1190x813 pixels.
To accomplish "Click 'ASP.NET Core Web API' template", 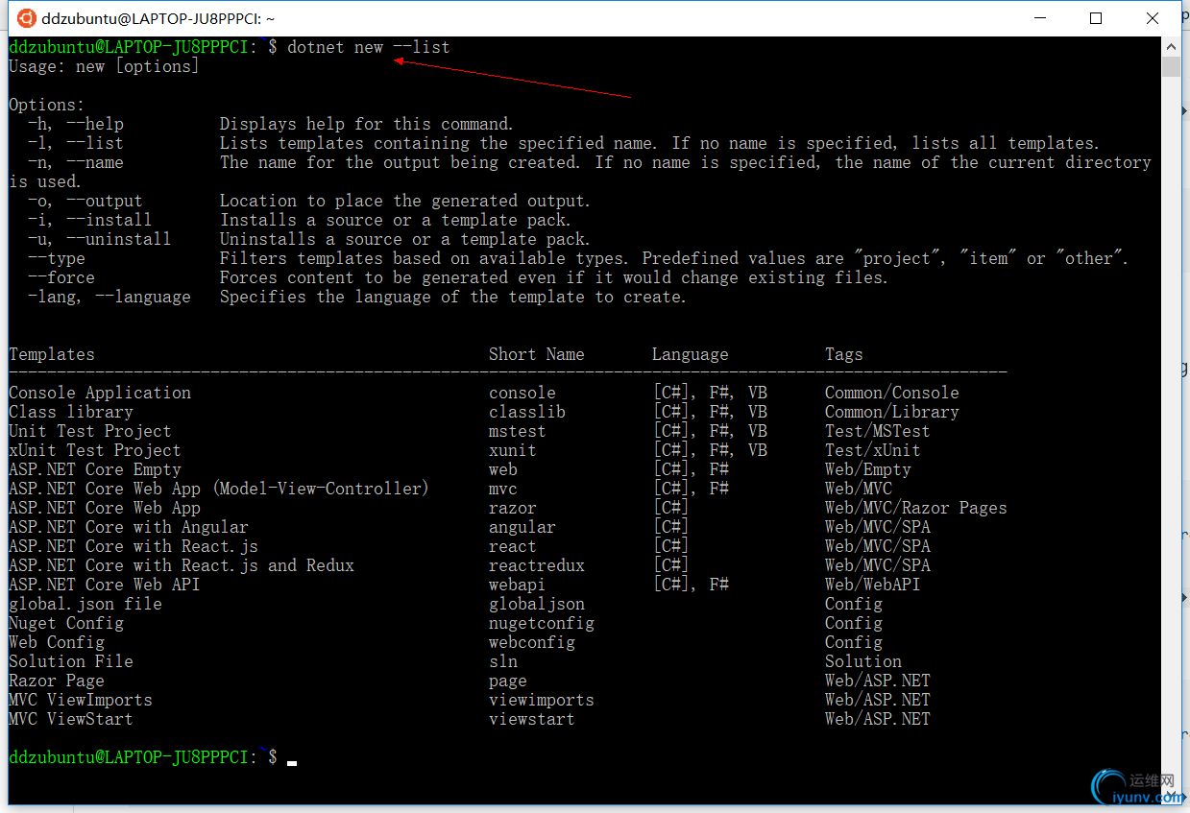I will (x=105, y=585).
